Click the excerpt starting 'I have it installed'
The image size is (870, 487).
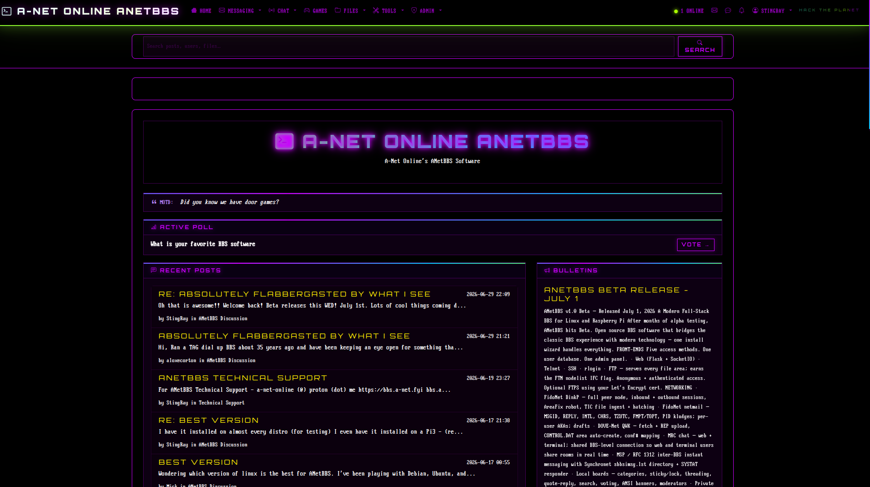pyautogui.click(x=311, y=432)
